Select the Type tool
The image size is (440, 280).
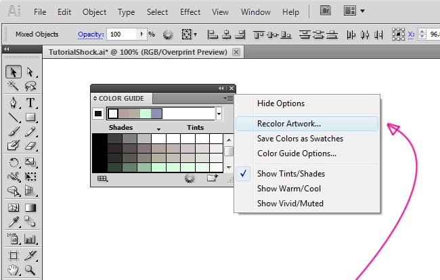tap(30, 103)
